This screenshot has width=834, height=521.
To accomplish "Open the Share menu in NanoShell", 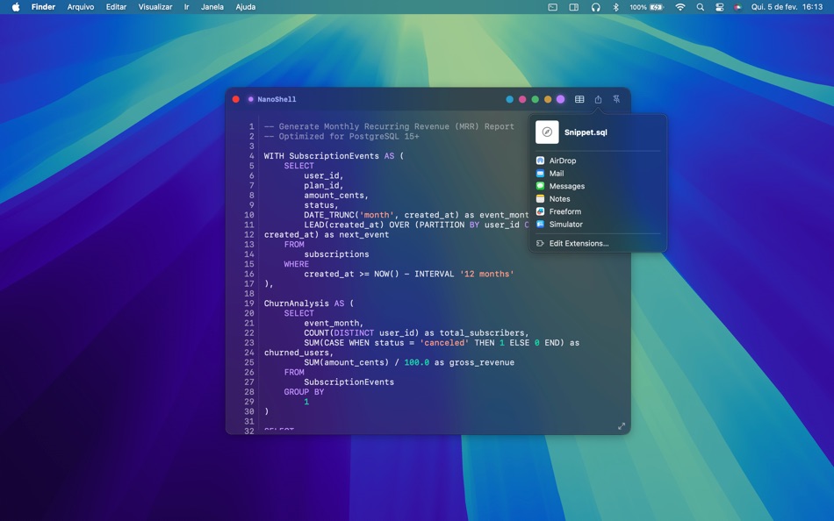I will click(598, 99).
